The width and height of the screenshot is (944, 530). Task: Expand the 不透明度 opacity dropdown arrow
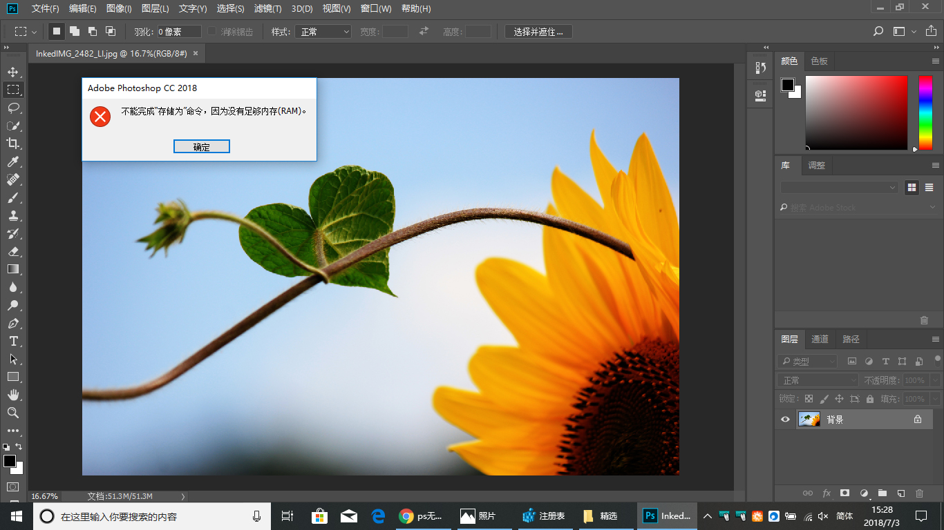click(x=936, y=380)
